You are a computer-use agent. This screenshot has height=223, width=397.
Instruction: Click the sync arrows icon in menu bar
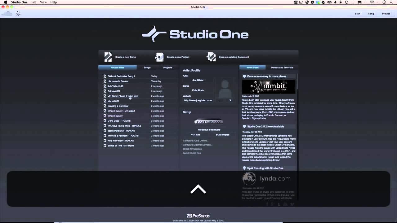coord(347,2)
